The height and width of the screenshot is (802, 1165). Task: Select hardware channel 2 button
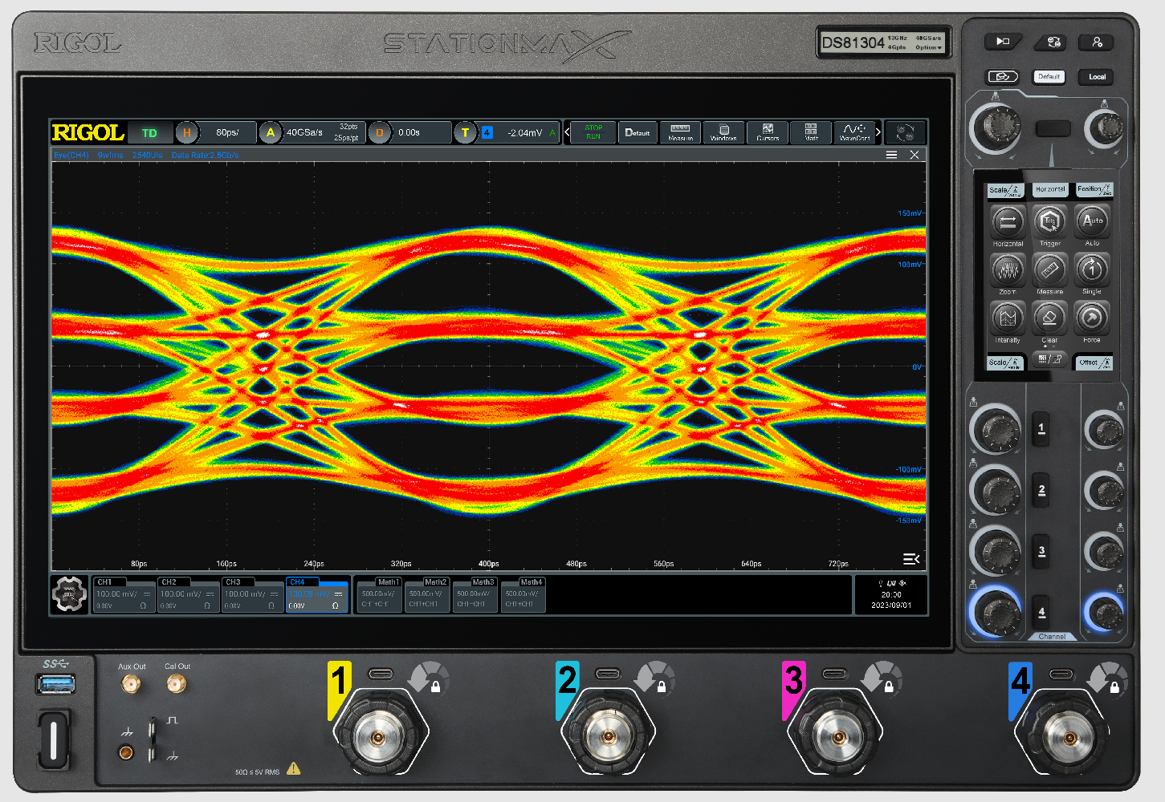[1041, 490]
